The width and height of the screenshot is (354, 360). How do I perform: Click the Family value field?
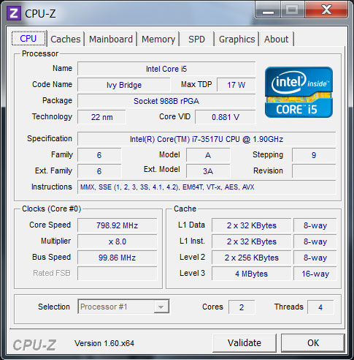click(x=99, y=155)
